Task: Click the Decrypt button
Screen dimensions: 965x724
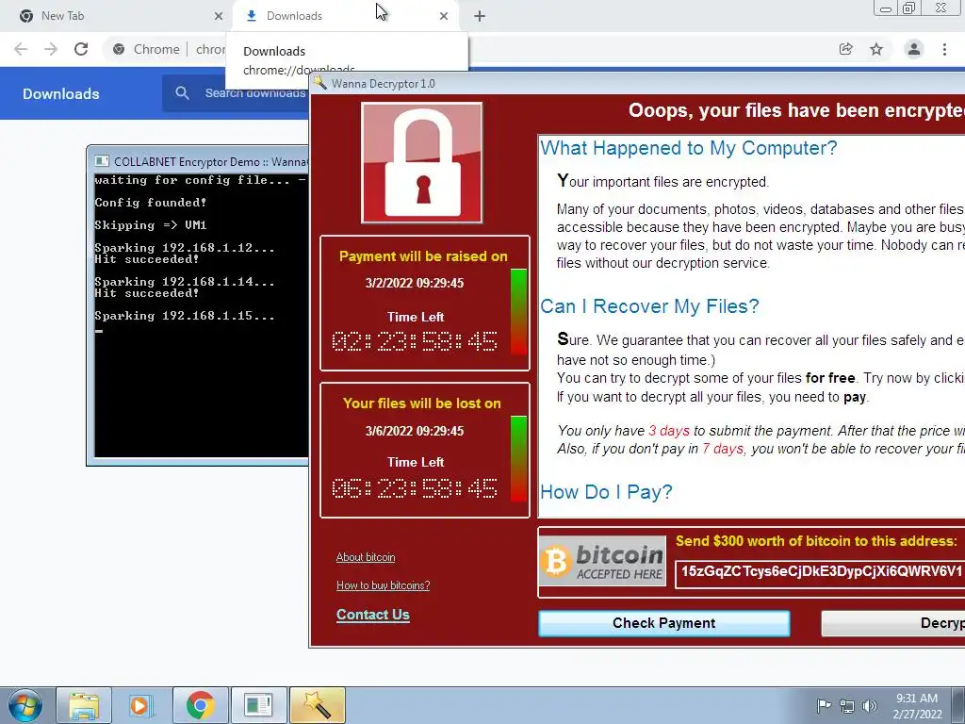Action: click(x=893, y=623)
